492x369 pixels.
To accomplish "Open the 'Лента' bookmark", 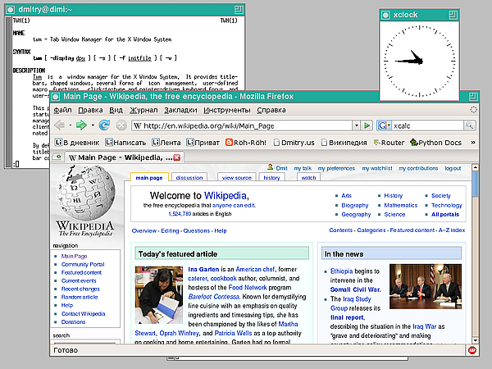I will [166, 143].
